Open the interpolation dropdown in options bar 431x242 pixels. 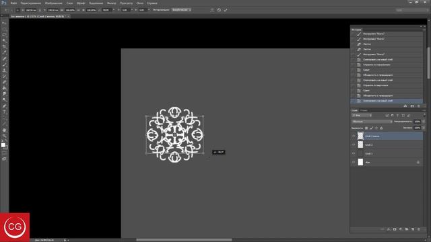[181, 10]
